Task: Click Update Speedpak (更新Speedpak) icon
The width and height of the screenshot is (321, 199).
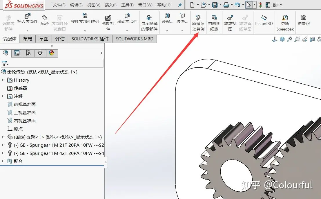Action: [285, 18]
